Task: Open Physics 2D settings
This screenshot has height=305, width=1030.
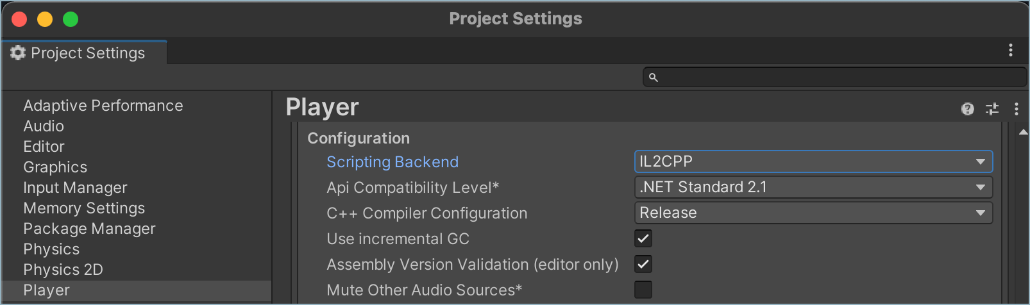Action: point(63,270)
